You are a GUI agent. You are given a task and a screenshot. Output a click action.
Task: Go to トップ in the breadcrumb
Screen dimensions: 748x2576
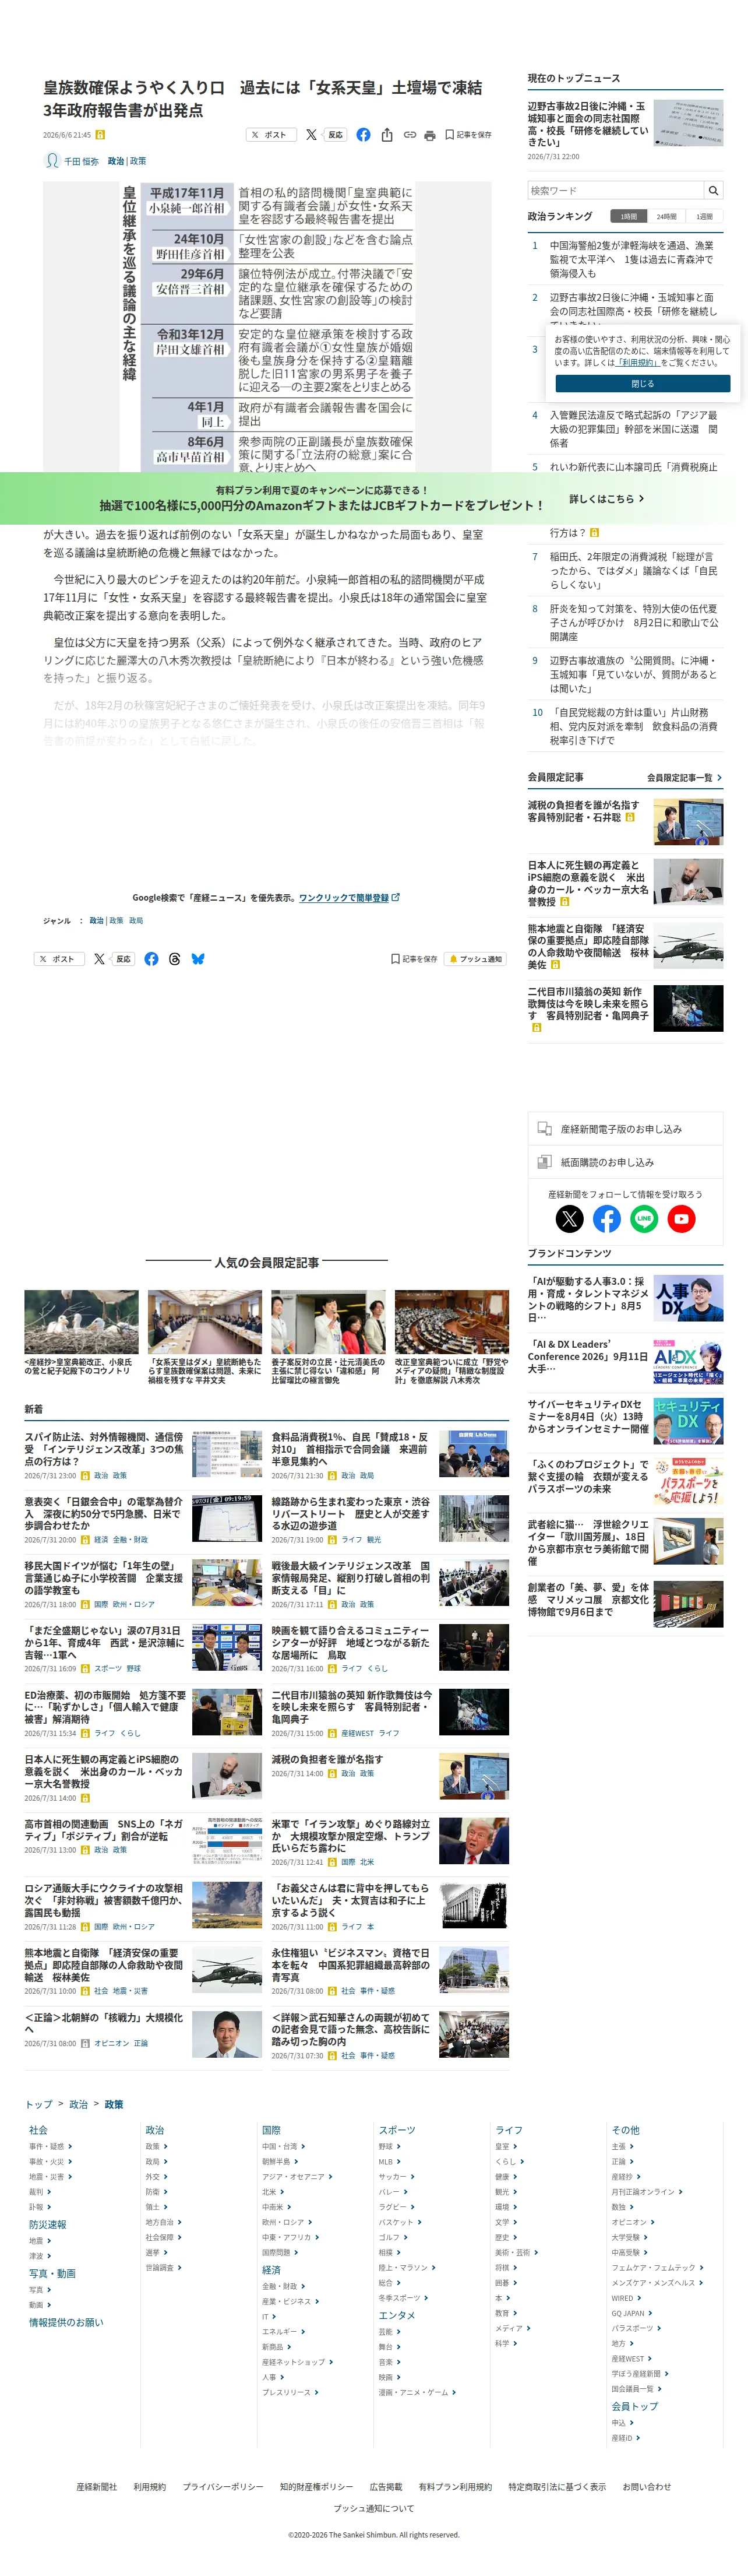[38, 2104]
